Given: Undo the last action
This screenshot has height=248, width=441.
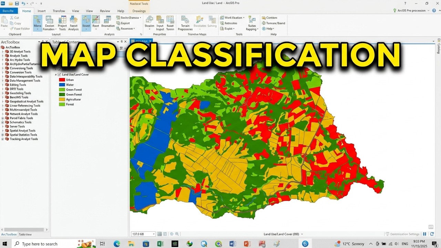Looking at the screenshot, I should [x=23, y=3].
